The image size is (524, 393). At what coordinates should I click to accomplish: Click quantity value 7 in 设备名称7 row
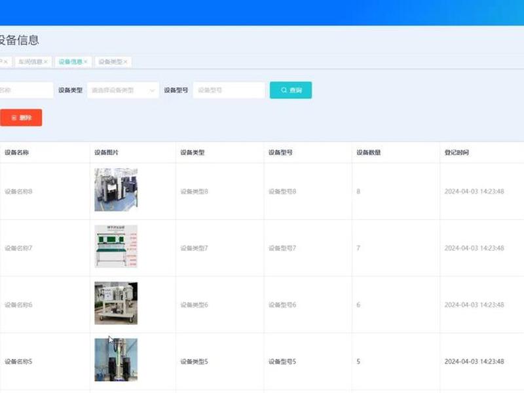(358, 248)
